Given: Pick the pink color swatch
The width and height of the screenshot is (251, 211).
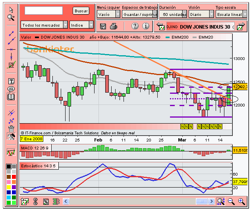Looking at the screenshot, I should click(x=9, y=182).
